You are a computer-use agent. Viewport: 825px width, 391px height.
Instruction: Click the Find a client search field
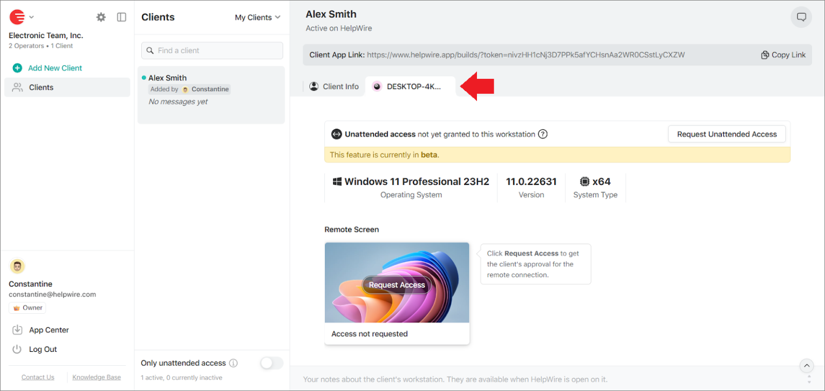[x=212, y=50]
